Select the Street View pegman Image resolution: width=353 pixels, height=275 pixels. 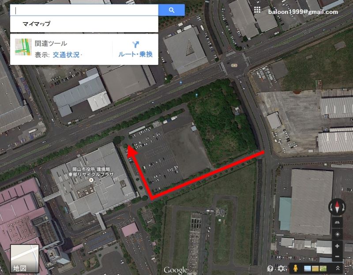295,268
